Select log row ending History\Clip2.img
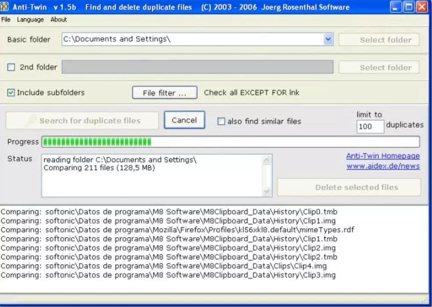The width and height of the screenshot is (432, 307). [x=168, y=248]
